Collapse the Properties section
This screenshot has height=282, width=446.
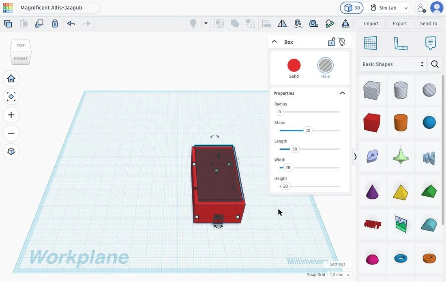(343, 93)
